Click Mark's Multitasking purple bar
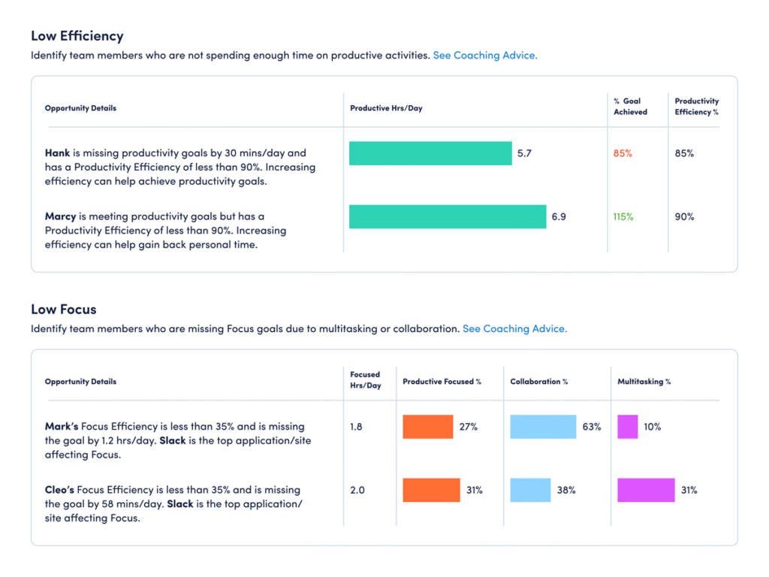Image resolution: width=769 pixels, height=577 pixels. click(x=626, y=427)
